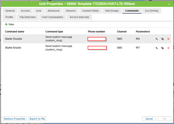
Task: Click Starter Disable phone number field
Action: click(x=97, y=39)
